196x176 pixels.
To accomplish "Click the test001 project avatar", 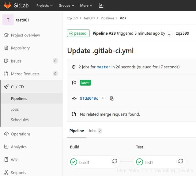I will coord(8,20).
